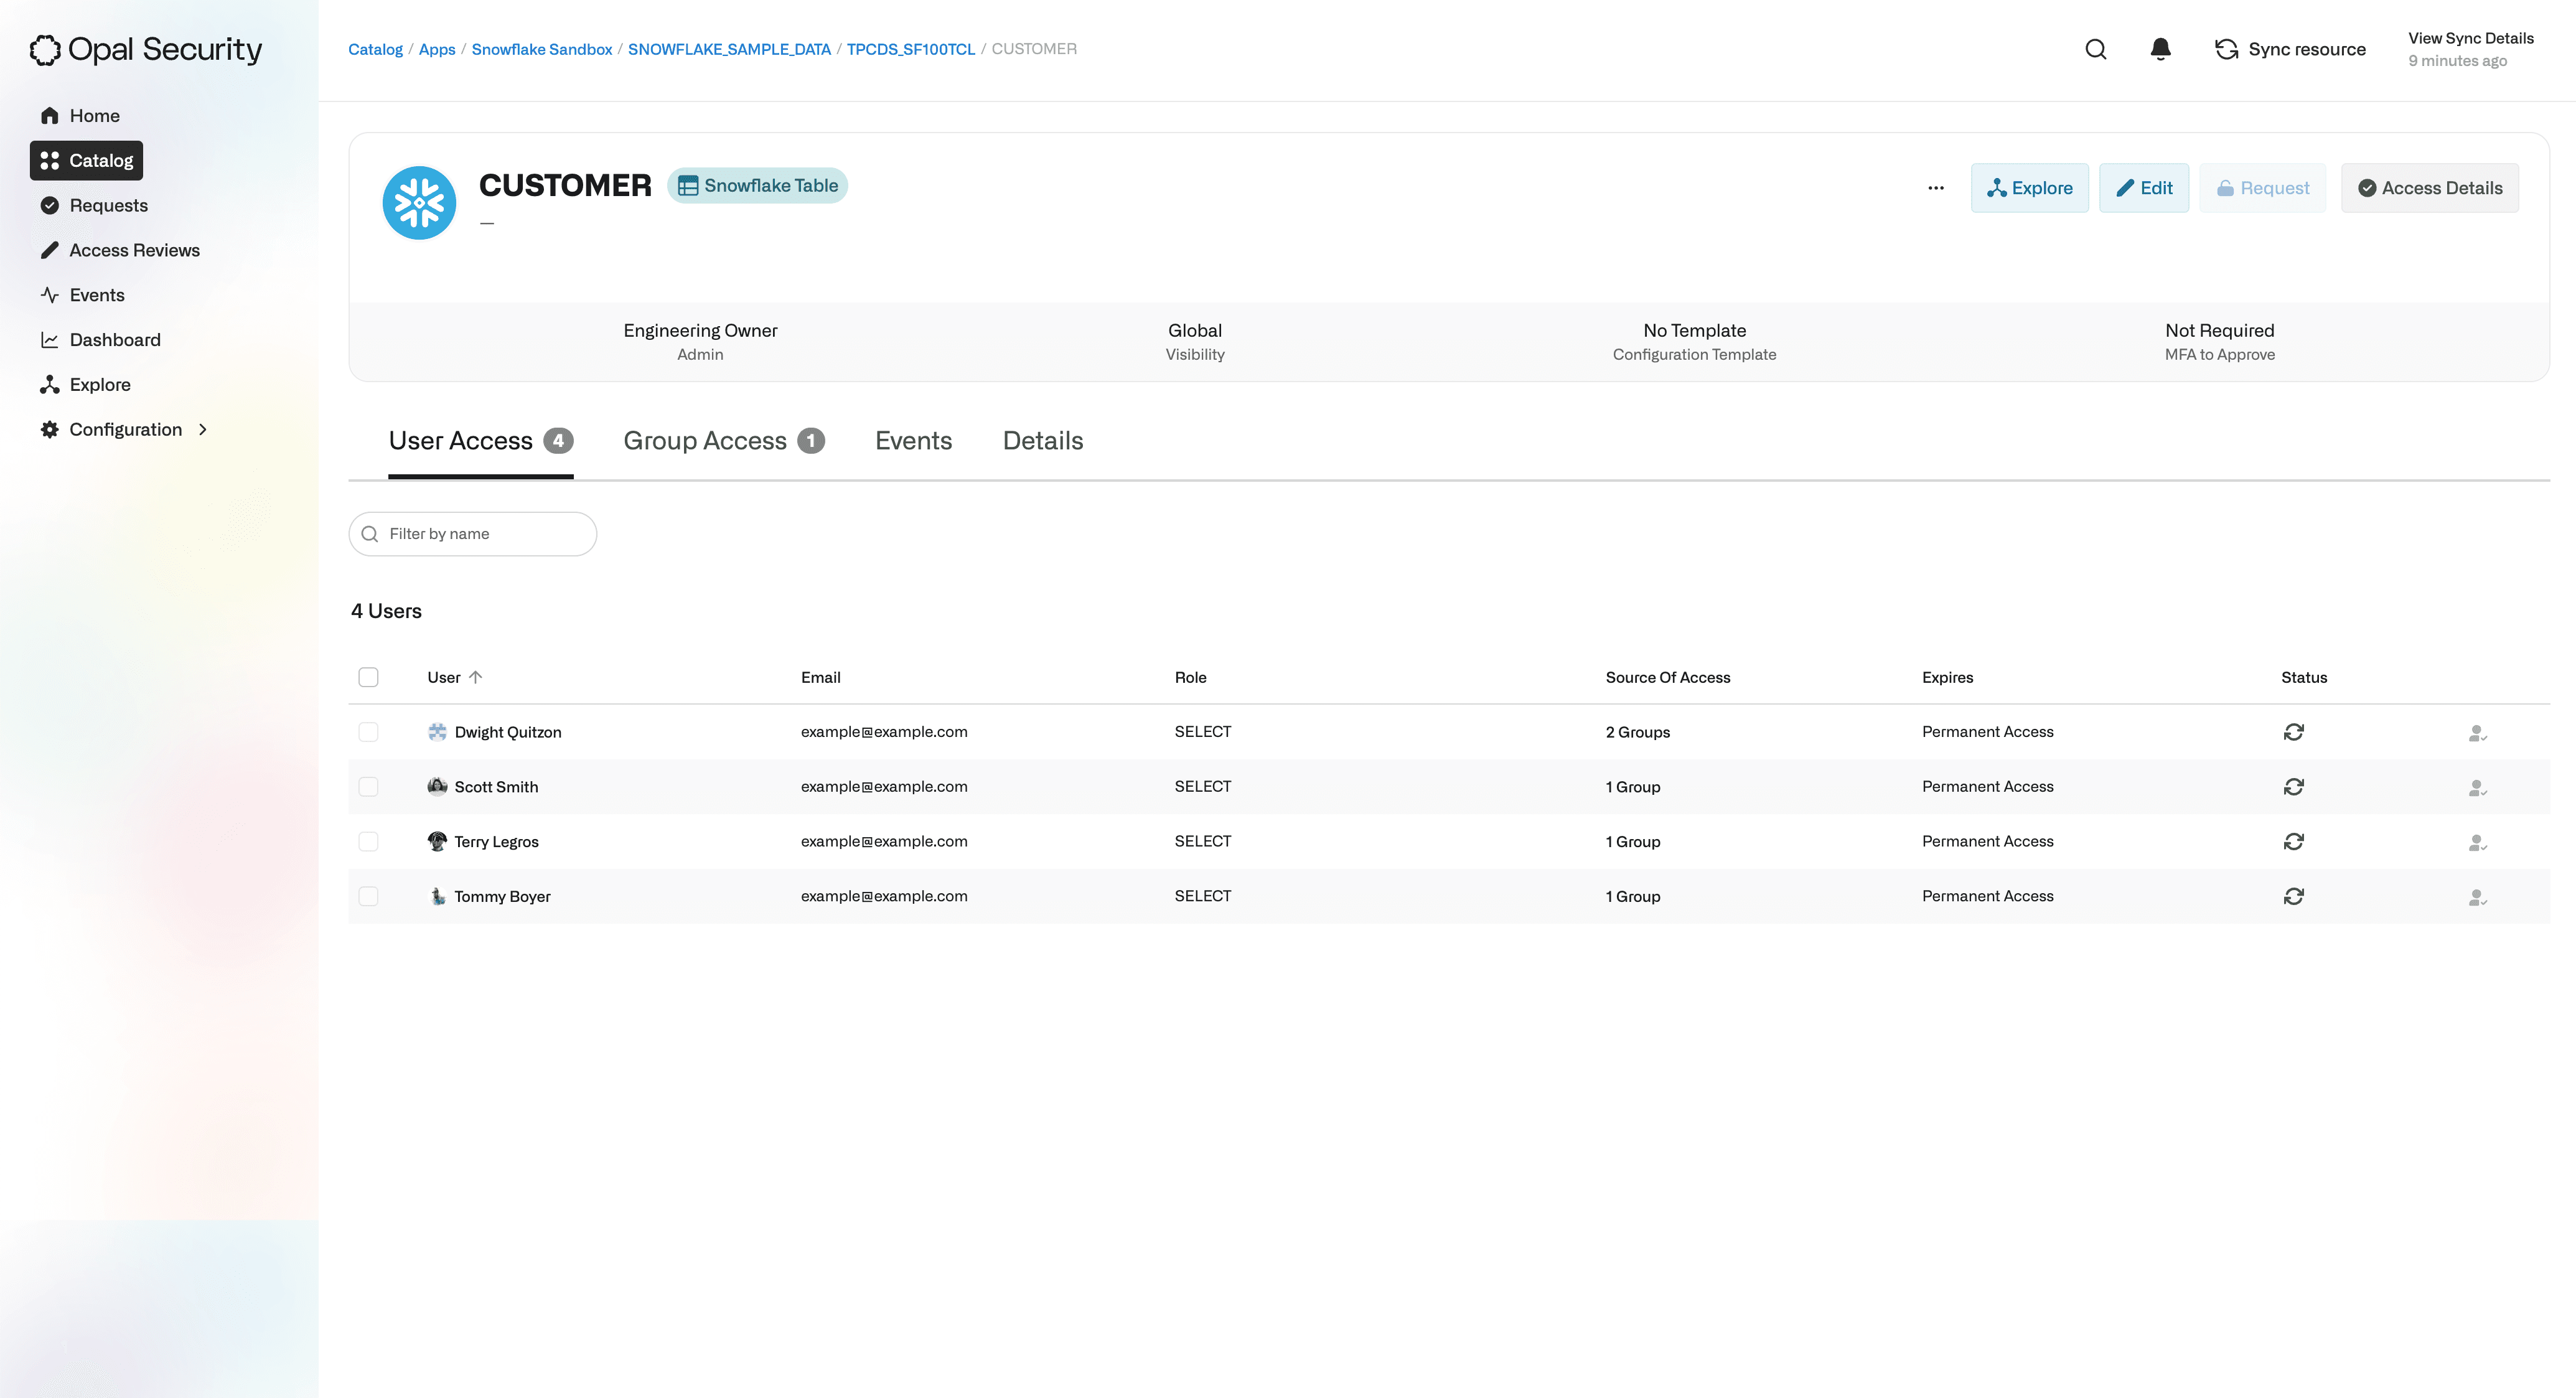Open View Sync Details

pos(2470,38)
